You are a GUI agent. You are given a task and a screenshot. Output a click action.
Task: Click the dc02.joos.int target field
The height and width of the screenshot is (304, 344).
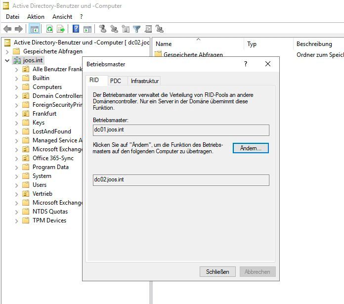point(181,180)
